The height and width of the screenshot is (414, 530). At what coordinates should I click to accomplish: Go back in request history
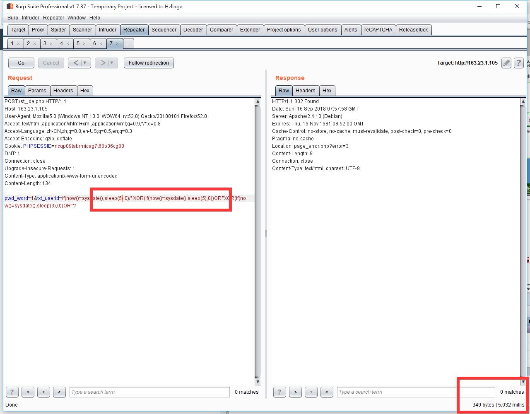point(76,63)
